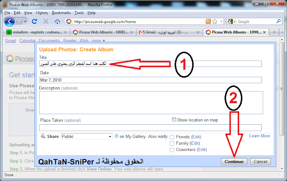Click the Place Taken input field
This screenshot has height=181, width=287.
[150, 127]
